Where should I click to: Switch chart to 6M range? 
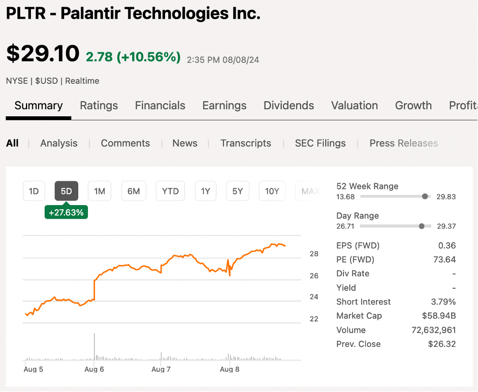[x=134, y=191]
